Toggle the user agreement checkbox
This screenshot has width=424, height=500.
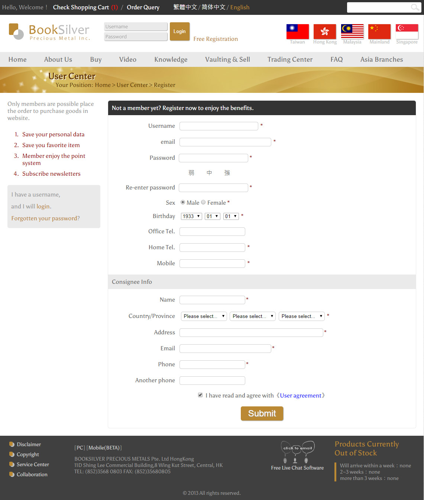pos(200,395)
